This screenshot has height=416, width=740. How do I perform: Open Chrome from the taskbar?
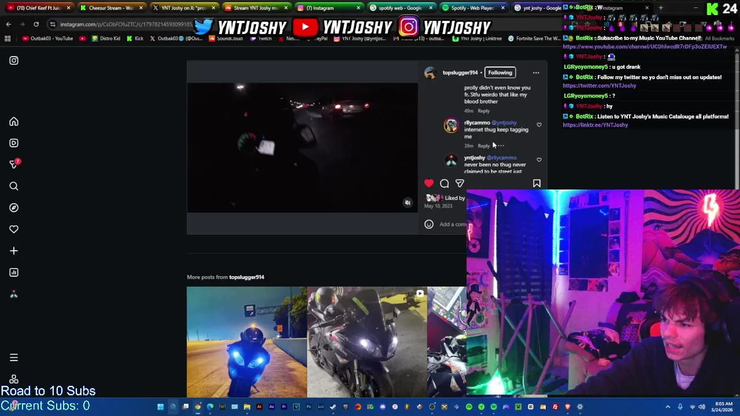[198, 407]
